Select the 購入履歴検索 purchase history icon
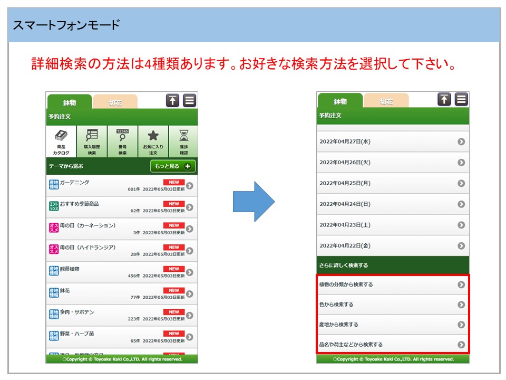This screenshot has width=506, height=380. point(92,141)
